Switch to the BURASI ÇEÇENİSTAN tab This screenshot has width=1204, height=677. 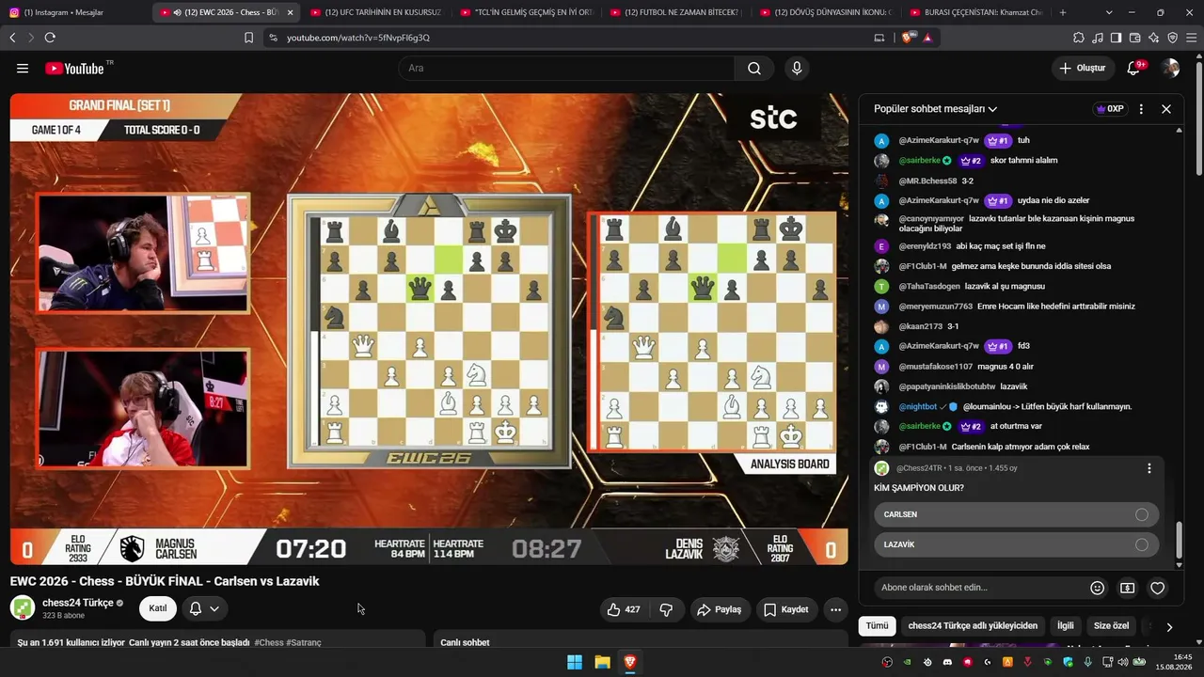(x=976, y=12)
